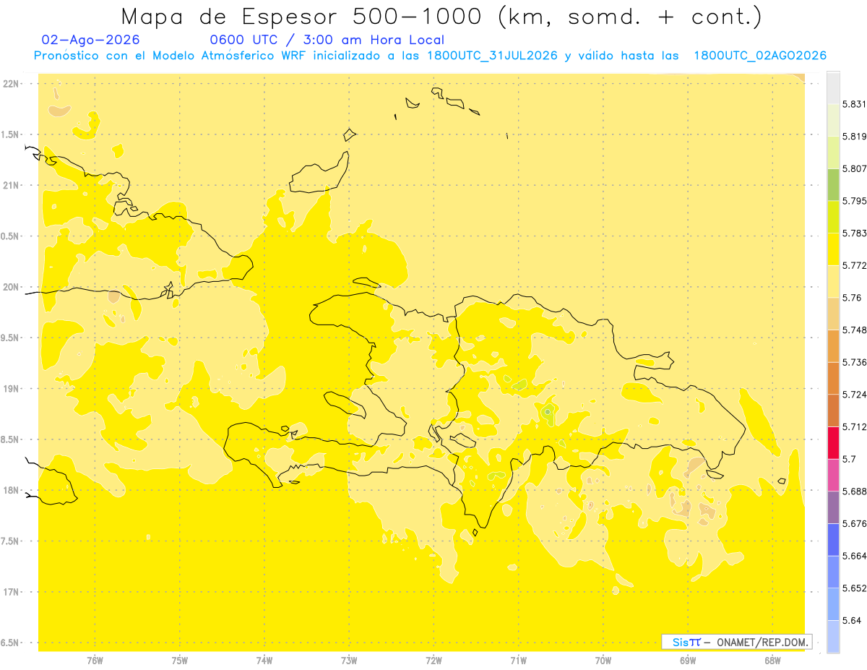Image resolution: width=867 pixels, height=670 pixels.
Task: Pick the green swatch between 5.795 and 5.807
Action: point(833,185)
